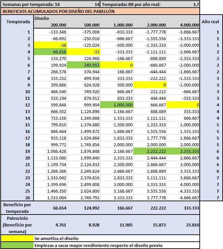Screen dimensions: 223x249
Task: Click the cell -3.666.667 in season 1
Action: (x=183, y=32)
